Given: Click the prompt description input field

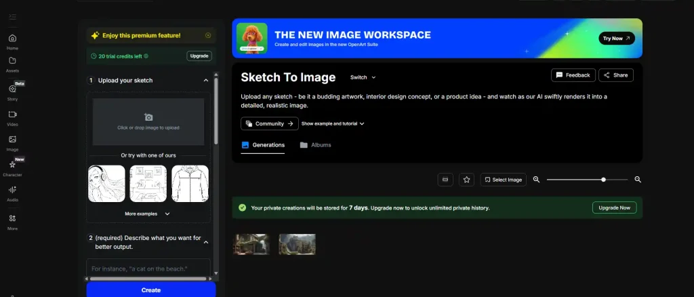Looking at the screenshot, I should point(148,269).
